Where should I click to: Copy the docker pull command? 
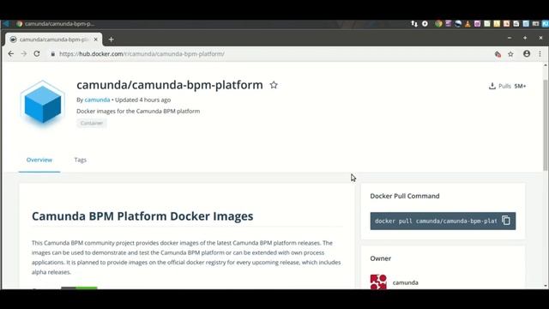pos(506,221)
